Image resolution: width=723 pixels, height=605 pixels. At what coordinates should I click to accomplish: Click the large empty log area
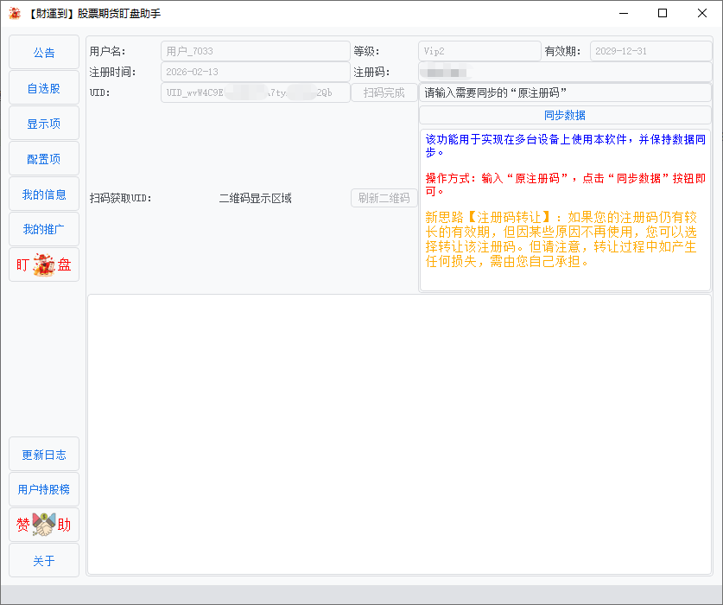point(399,434)
